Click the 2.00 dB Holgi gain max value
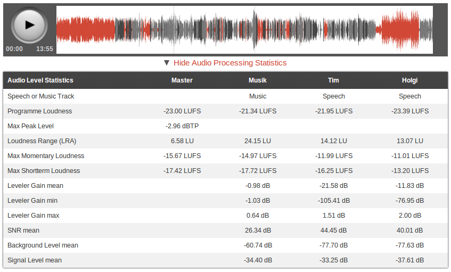 click(x=410, y=216)
